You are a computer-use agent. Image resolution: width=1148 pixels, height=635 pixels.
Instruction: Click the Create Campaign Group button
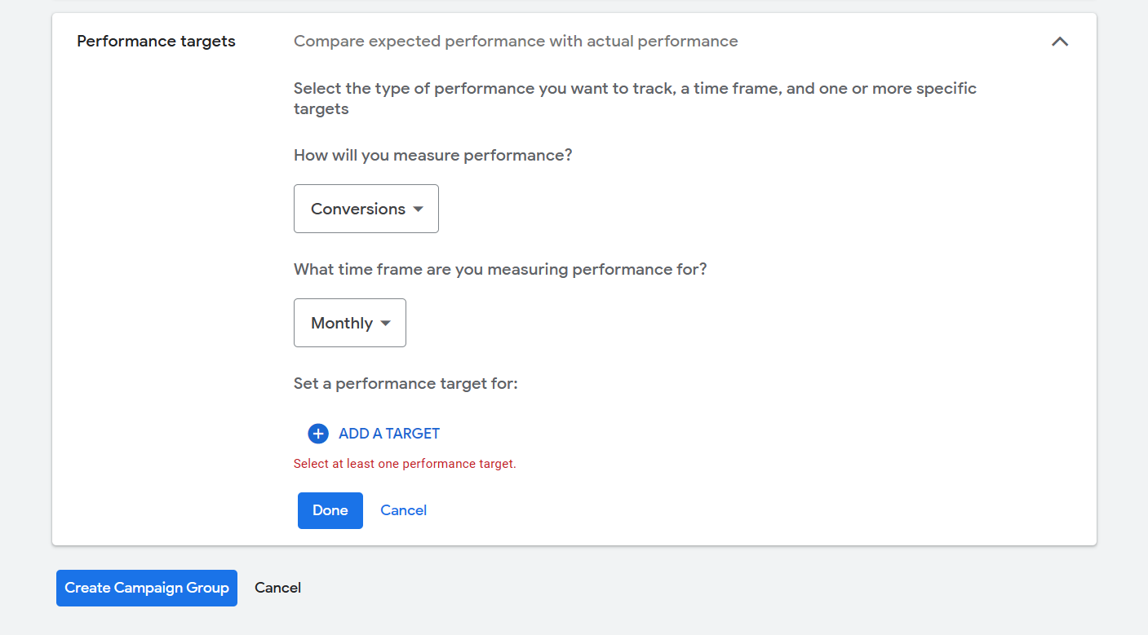pos(147,588)
